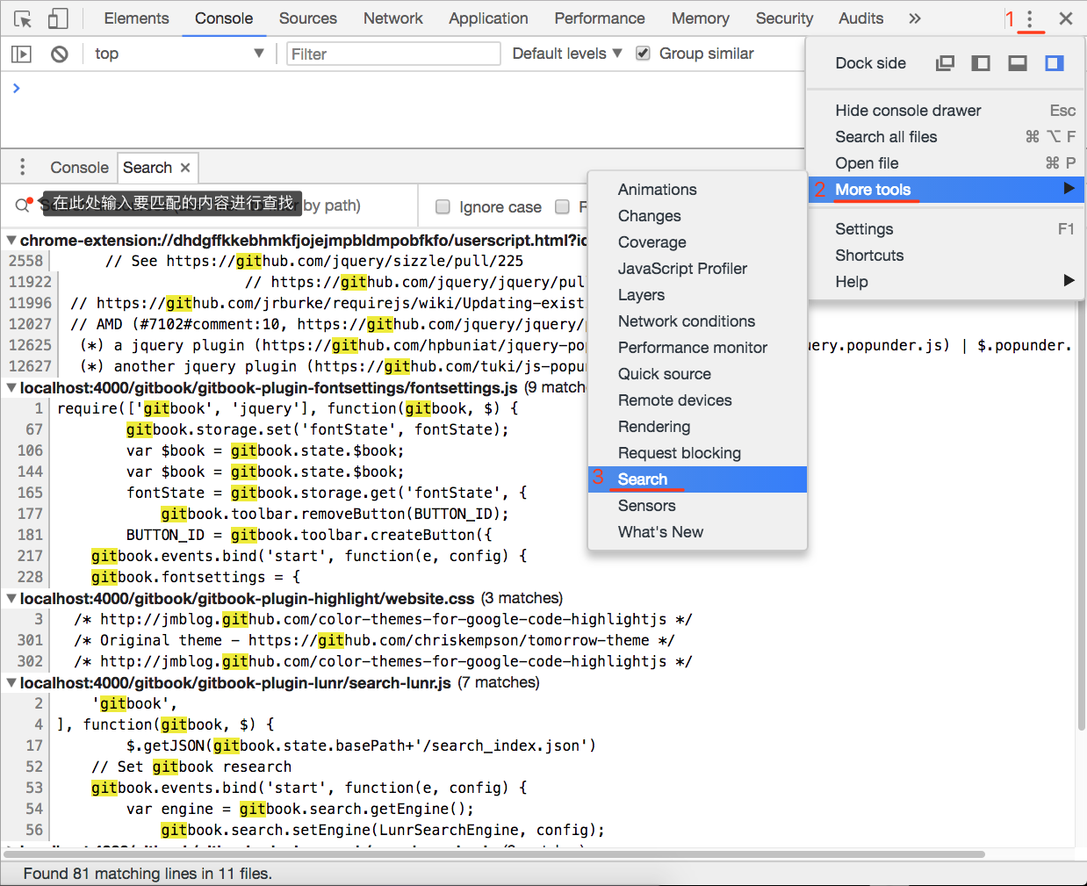Image resolution: width=1087 pixels, height=886 pixels.
Task: Open the DevTools three-dot customize menu
Action: [1030, 18]
